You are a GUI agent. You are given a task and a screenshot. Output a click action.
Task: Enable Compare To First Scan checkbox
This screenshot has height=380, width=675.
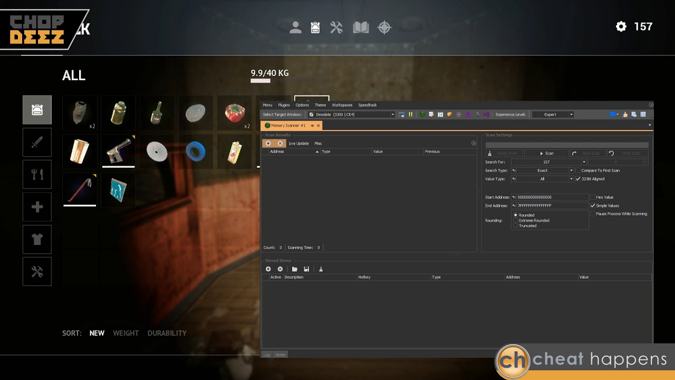pyautogui.click(x=578, y=170)
